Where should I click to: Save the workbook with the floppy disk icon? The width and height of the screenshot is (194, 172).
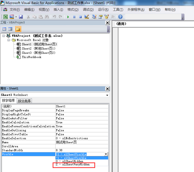click(20, 17)
